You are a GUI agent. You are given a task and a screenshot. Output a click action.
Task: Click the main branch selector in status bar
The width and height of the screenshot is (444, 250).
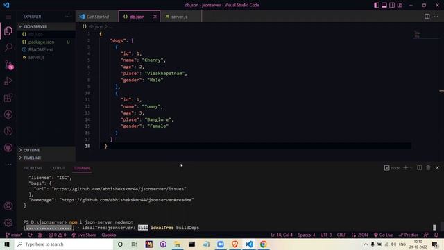14,235
